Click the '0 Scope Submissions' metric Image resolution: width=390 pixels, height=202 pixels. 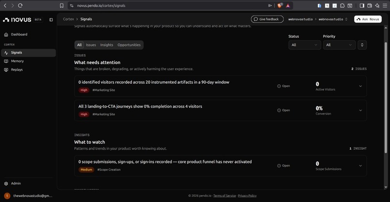pyautogui.click(x=329, y=166)
